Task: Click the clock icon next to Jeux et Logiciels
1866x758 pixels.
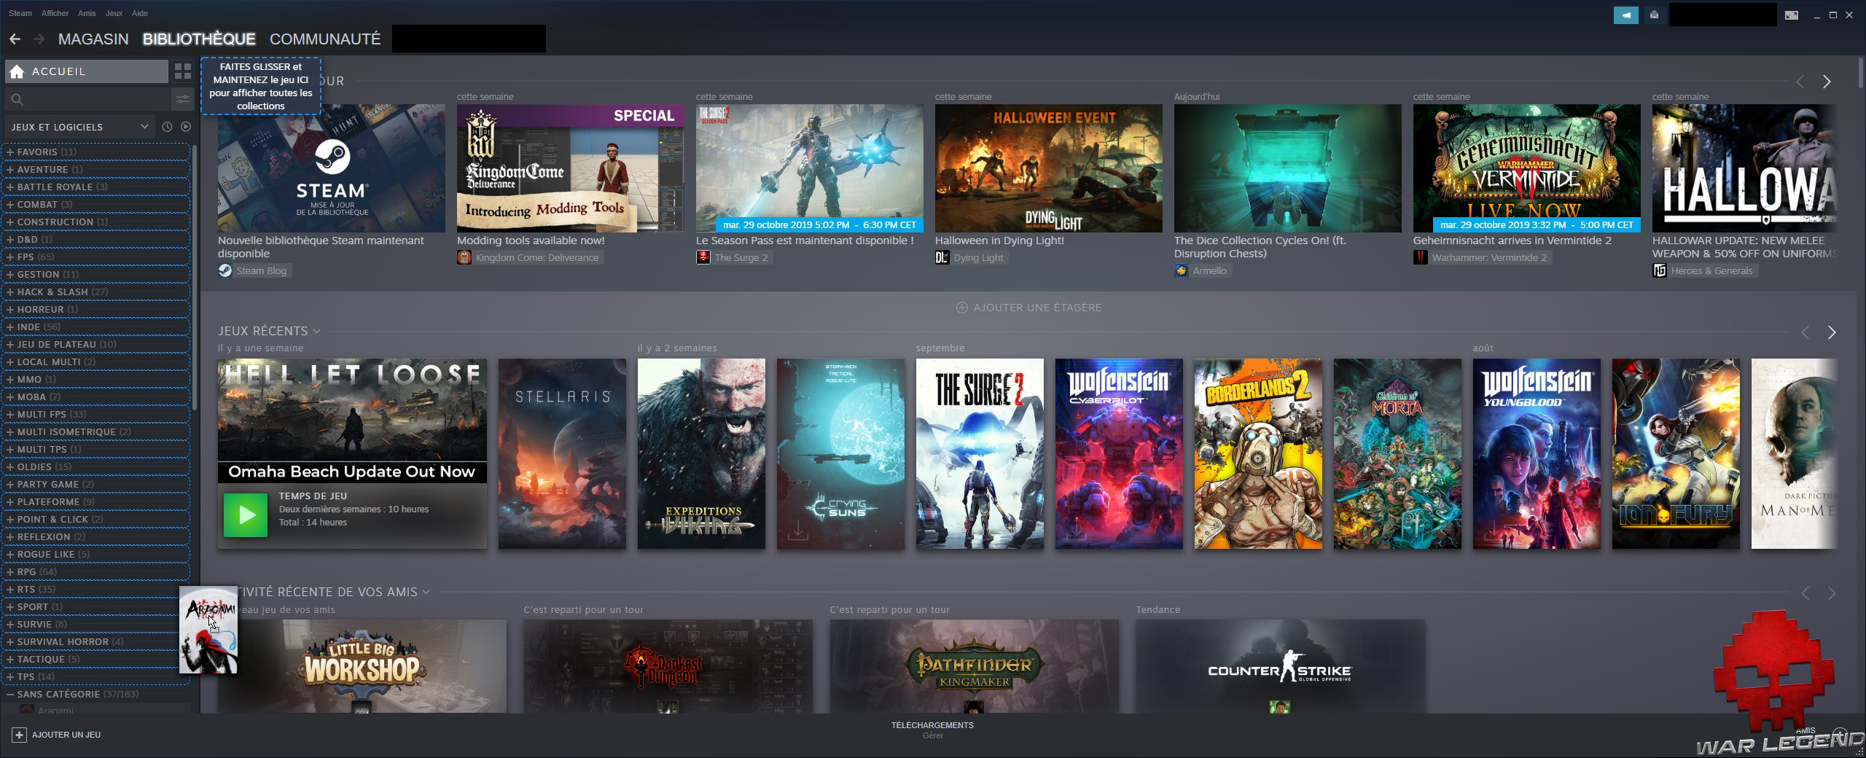Action: click(x=167, y=126)
